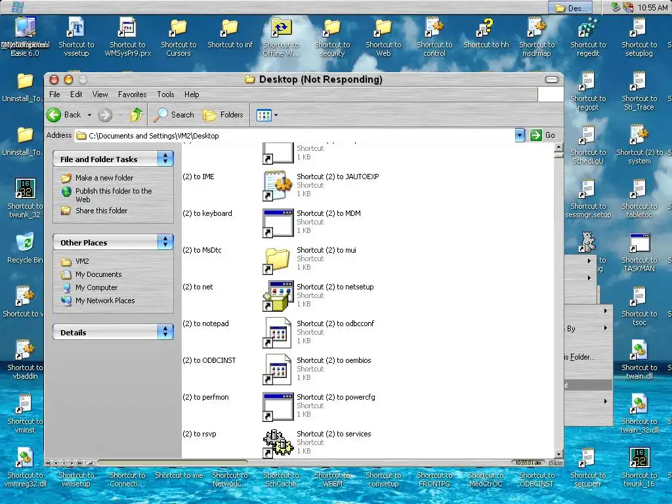Image resolution: width=672 pixels, height=504 pixels.
Task: Select Shortcut to TASKMAN desktop icon
Action: [x=639, y=253]
